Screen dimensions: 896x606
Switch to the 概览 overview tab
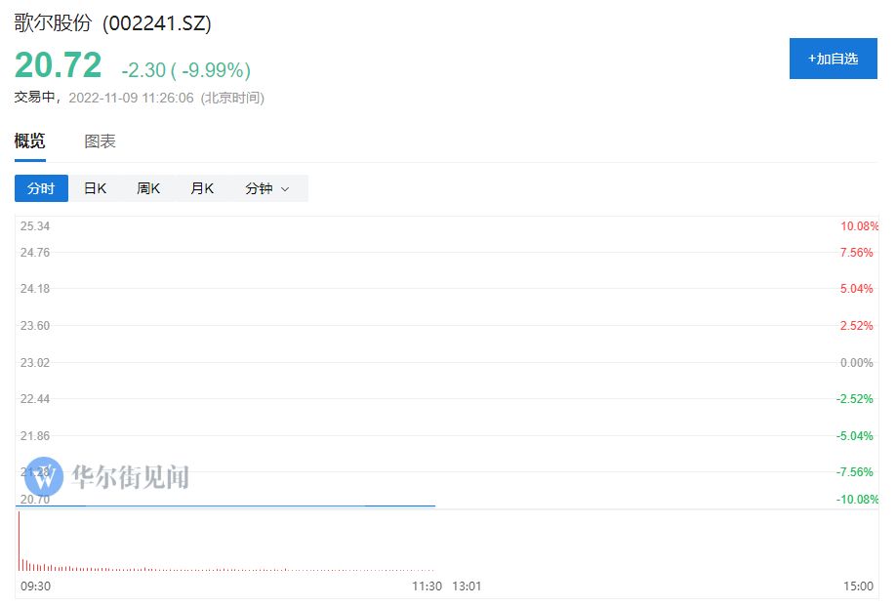tap(29, 141)
